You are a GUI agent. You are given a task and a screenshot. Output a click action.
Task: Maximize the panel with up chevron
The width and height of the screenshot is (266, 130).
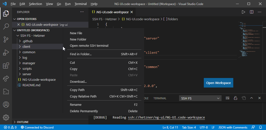point(252,98)
